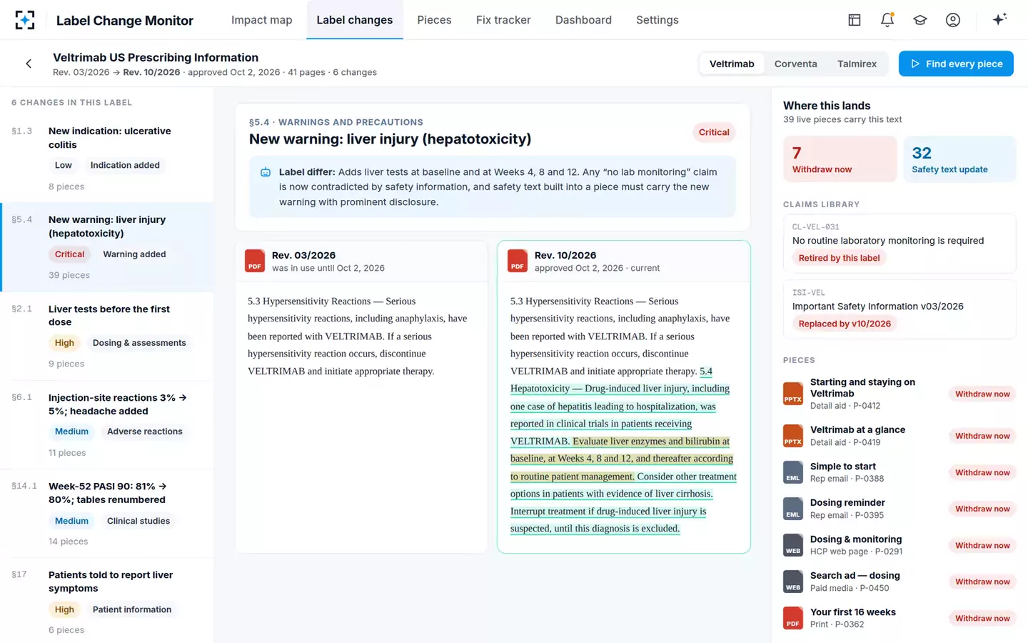1028x643 pixels.
Task: Click Withdraw now for Your first 16 weeks
Action: point(982,618)
